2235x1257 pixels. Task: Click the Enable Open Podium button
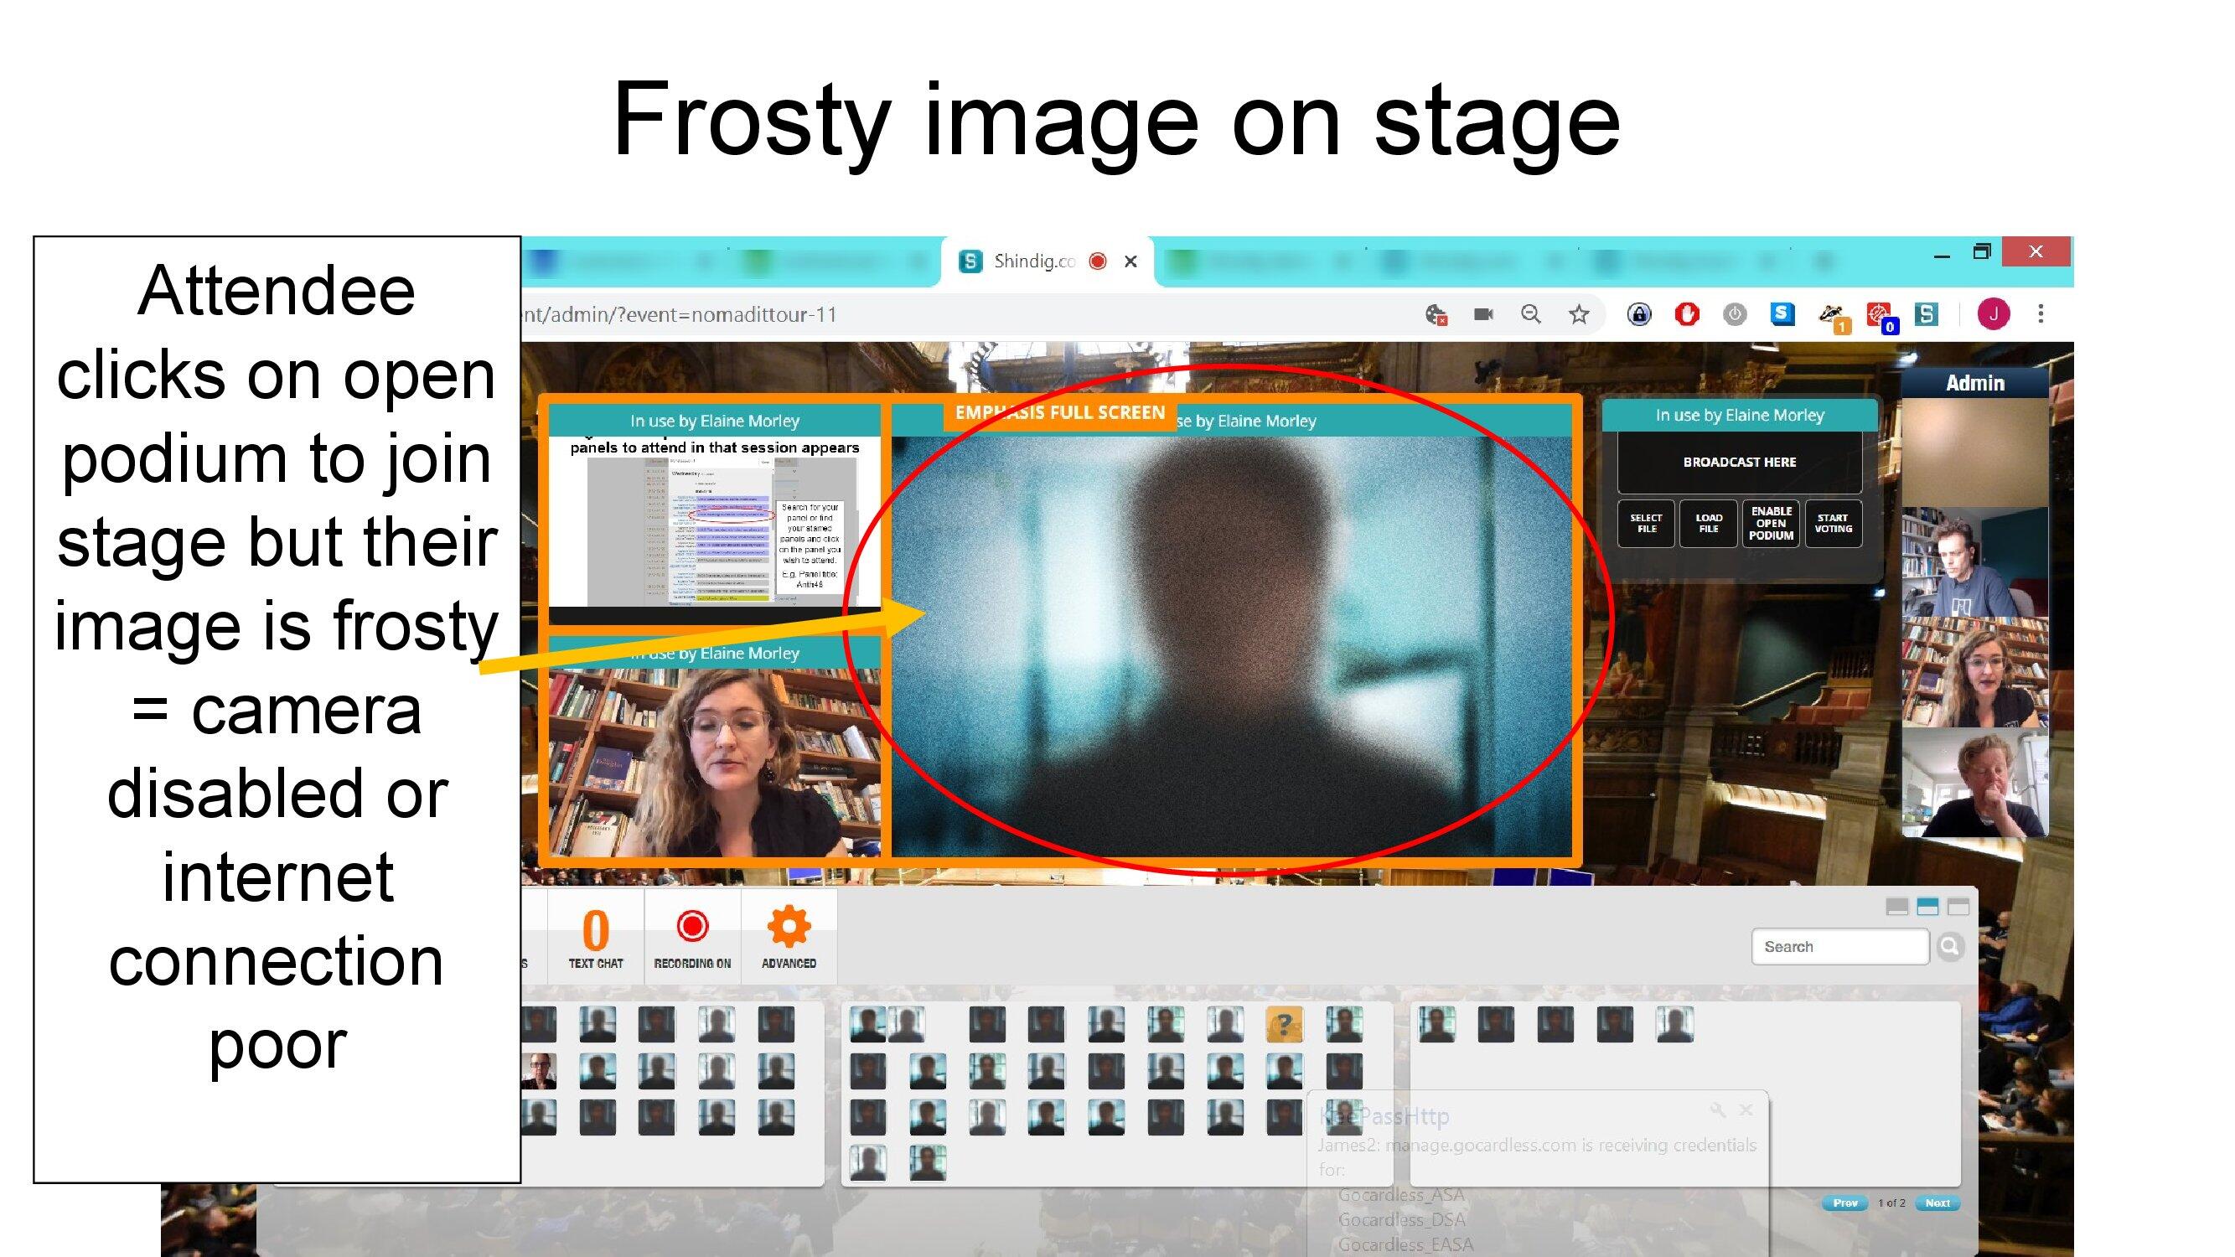click(x=1770, y=523)
